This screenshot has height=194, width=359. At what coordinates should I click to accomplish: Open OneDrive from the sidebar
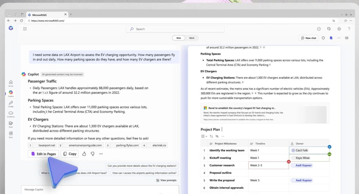pyautogui.click(x=11, y=114)
